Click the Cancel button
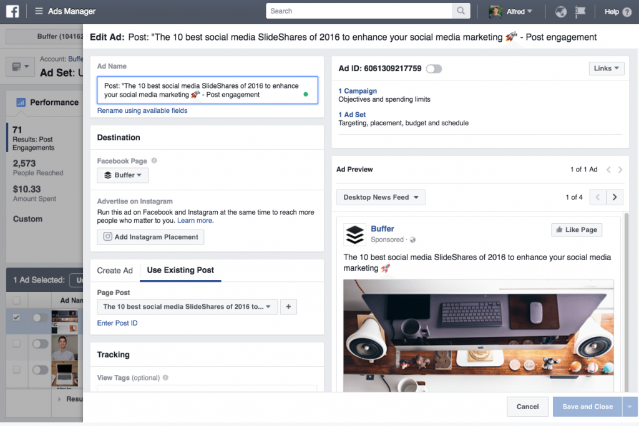 pyautogui.click(x=527, y=407)
